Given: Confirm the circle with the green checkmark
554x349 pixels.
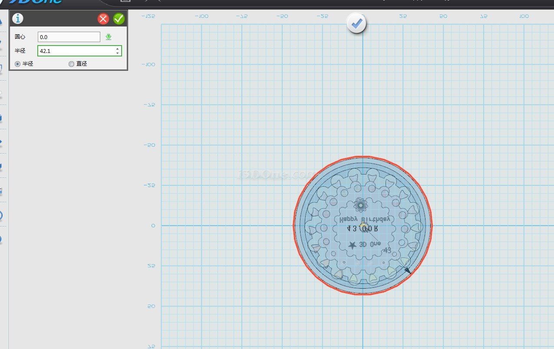Looking at the screenshot, I should pos(119,19).
